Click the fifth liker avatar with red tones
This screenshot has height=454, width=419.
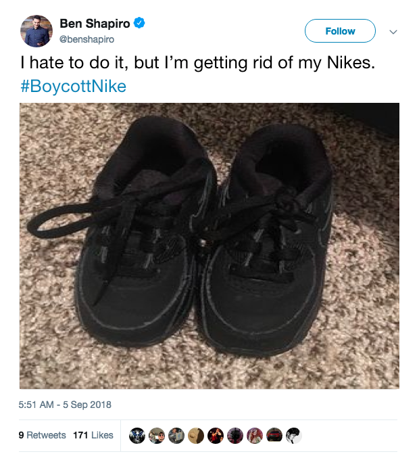click(x=216, y=435)
